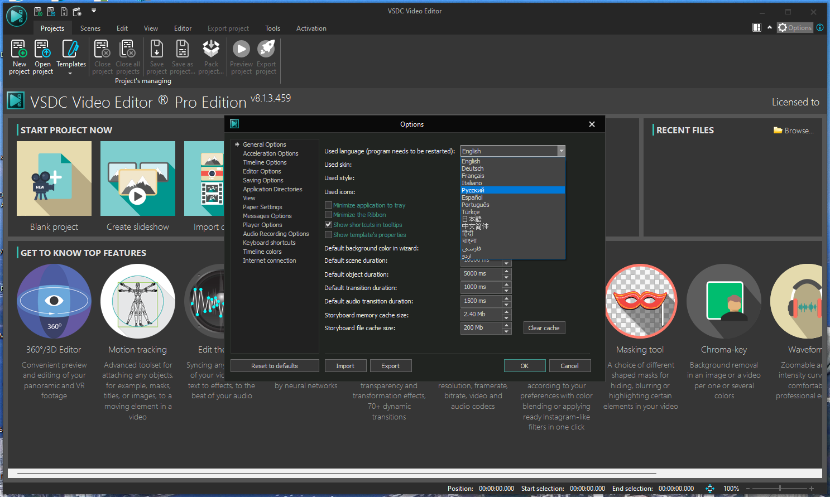
Task: Click quick access save project icon
Action: [64, 11]
